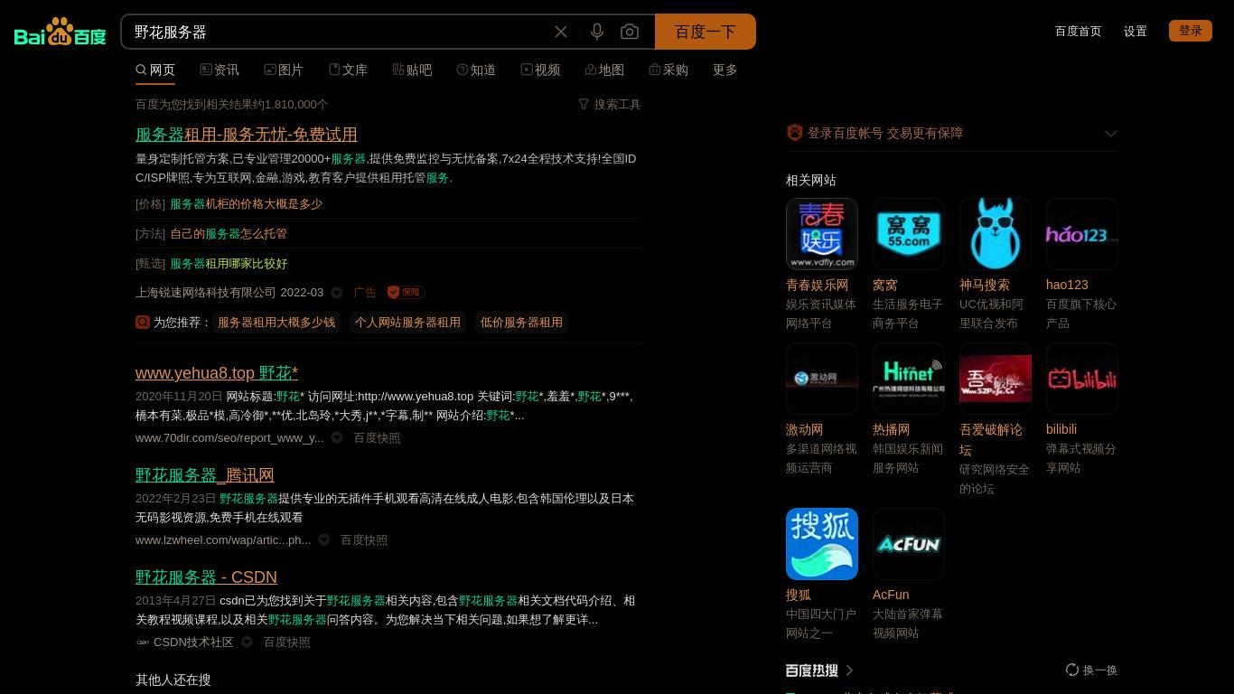The height and width of the screenshot is (694, 1234).
Task: Click the 百度一下 search button
Action: pos(706,32)
